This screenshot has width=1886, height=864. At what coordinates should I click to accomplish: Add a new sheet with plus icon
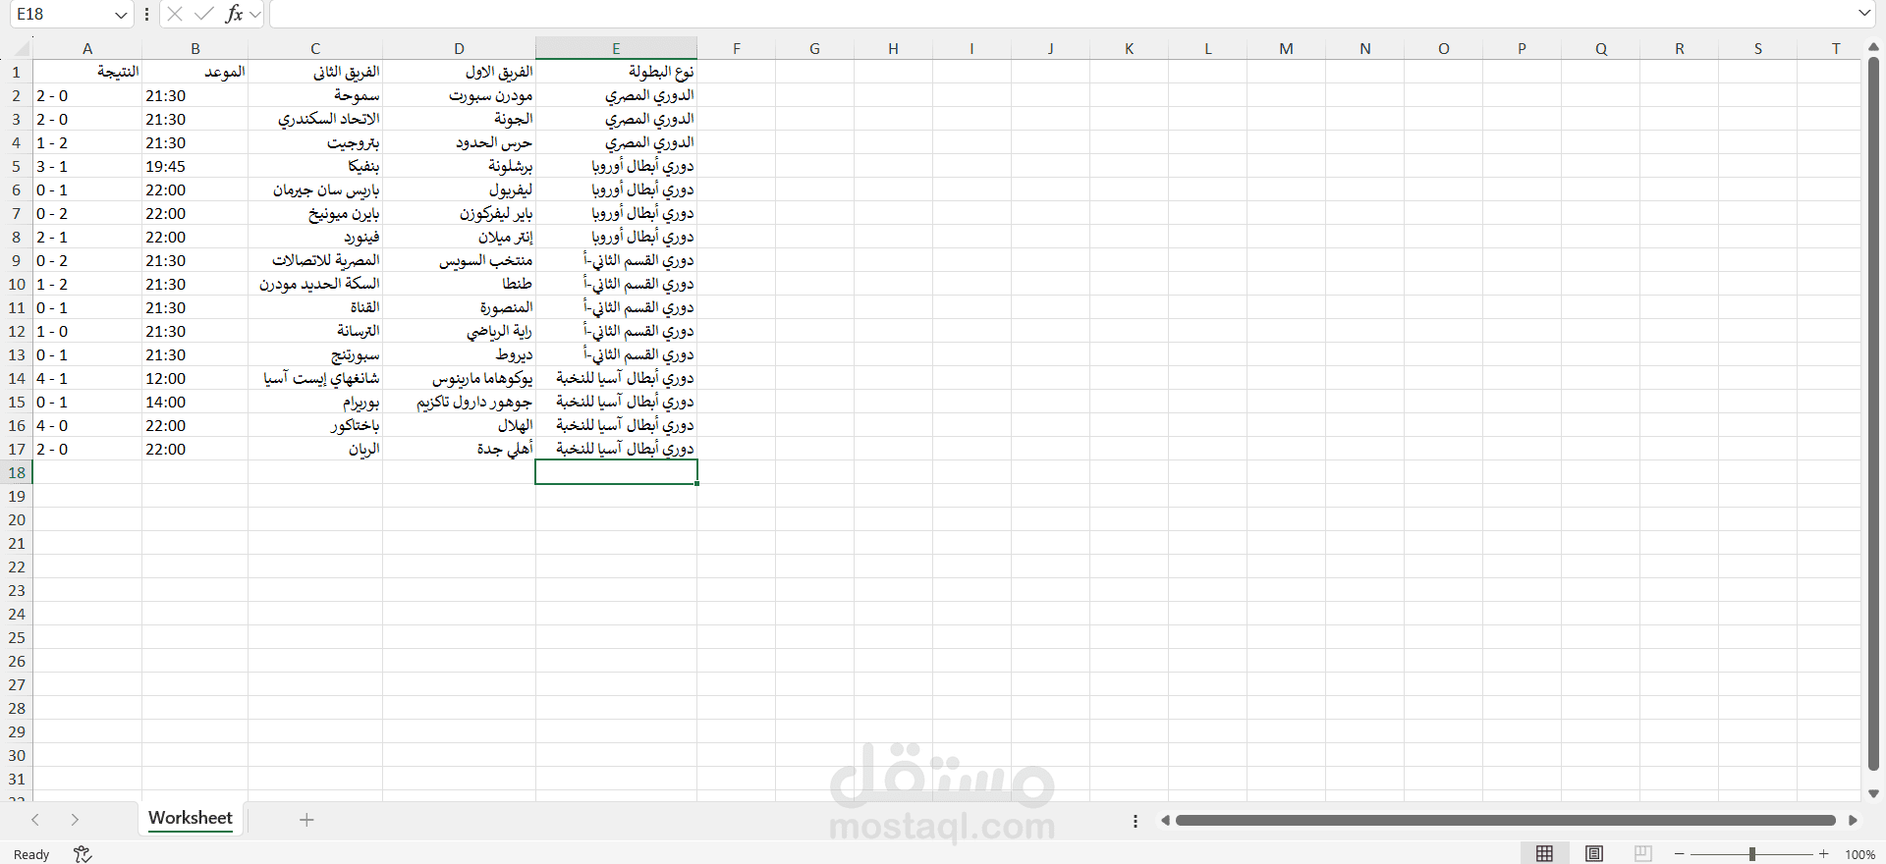[x=306, y=820]
